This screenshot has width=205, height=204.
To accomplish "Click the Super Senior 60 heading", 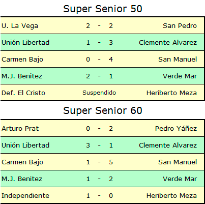I will pyautogui.click(x=103, y=110).
